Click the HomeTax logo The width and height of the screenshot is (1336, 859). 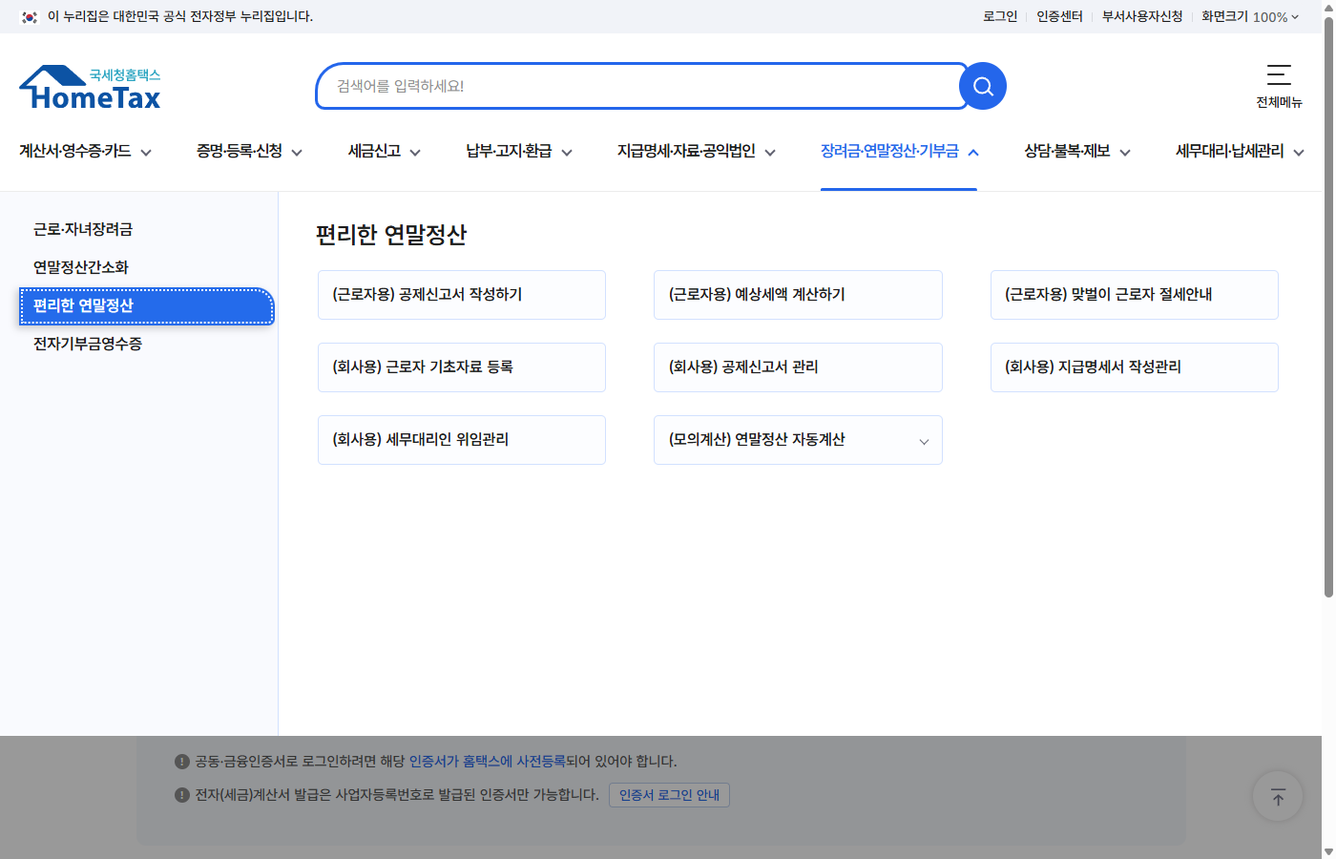pyautogui.click(x=89, y=86)
